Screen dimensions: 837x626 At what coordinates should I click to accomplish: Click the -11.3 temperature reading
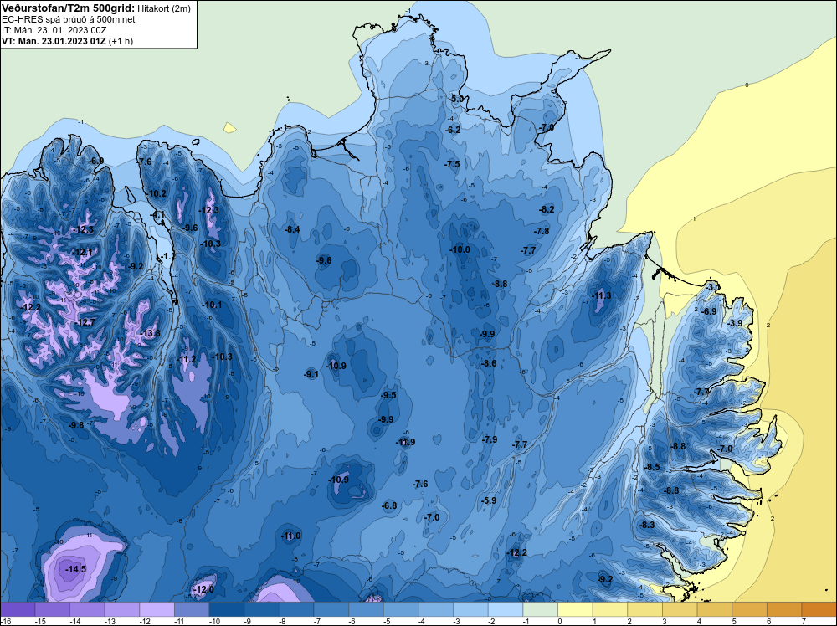tap(601, 295)
